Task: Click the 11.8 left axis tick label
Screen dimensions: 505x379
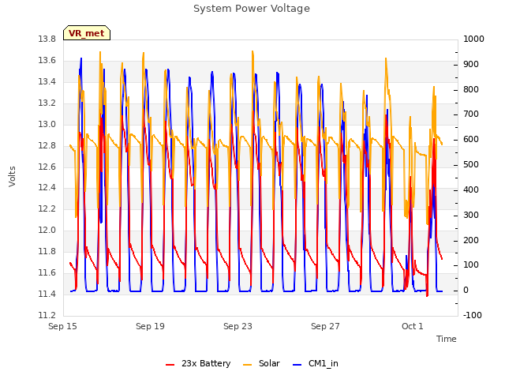Action: click(x=47, y=251)
